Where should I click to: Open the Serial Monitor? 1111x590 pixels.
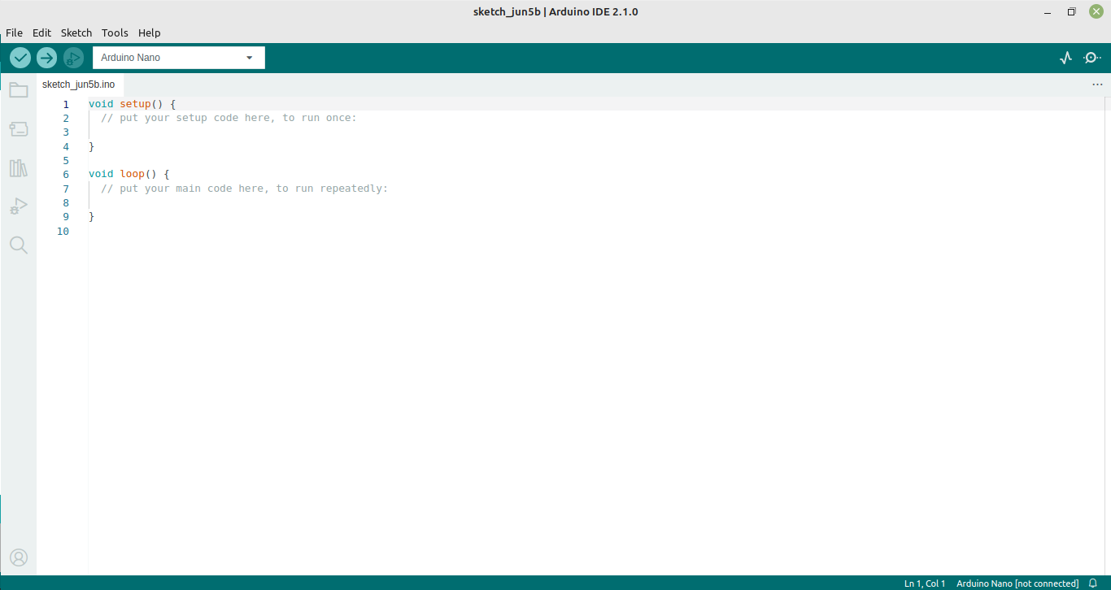point(1092,58)
